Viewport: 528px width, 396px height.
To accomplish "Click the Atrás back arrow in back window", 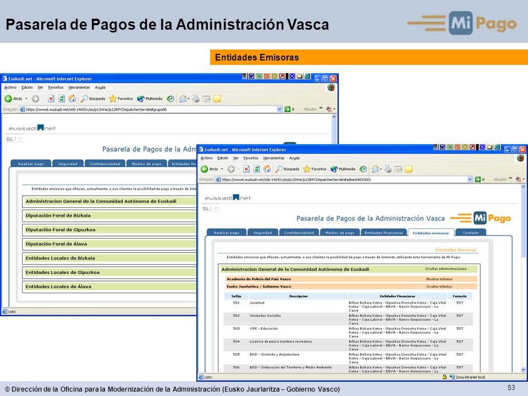I will point(8,98).
